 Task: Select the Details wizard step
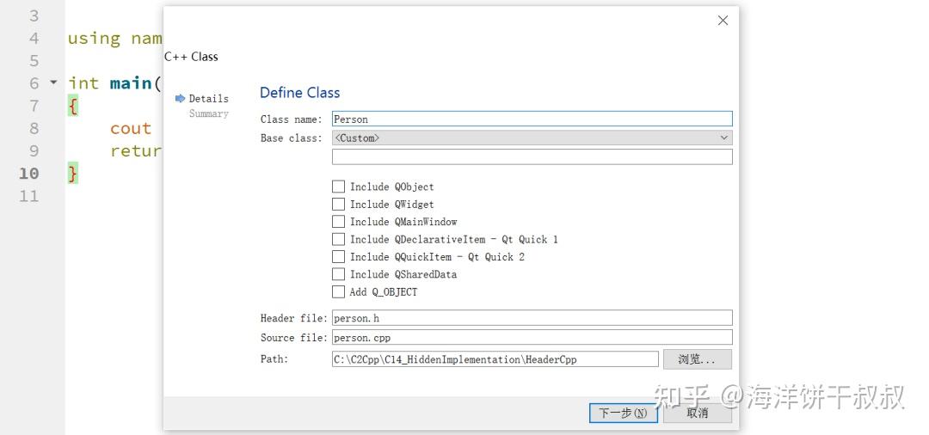pyautogui.click(x=208, y=98)
